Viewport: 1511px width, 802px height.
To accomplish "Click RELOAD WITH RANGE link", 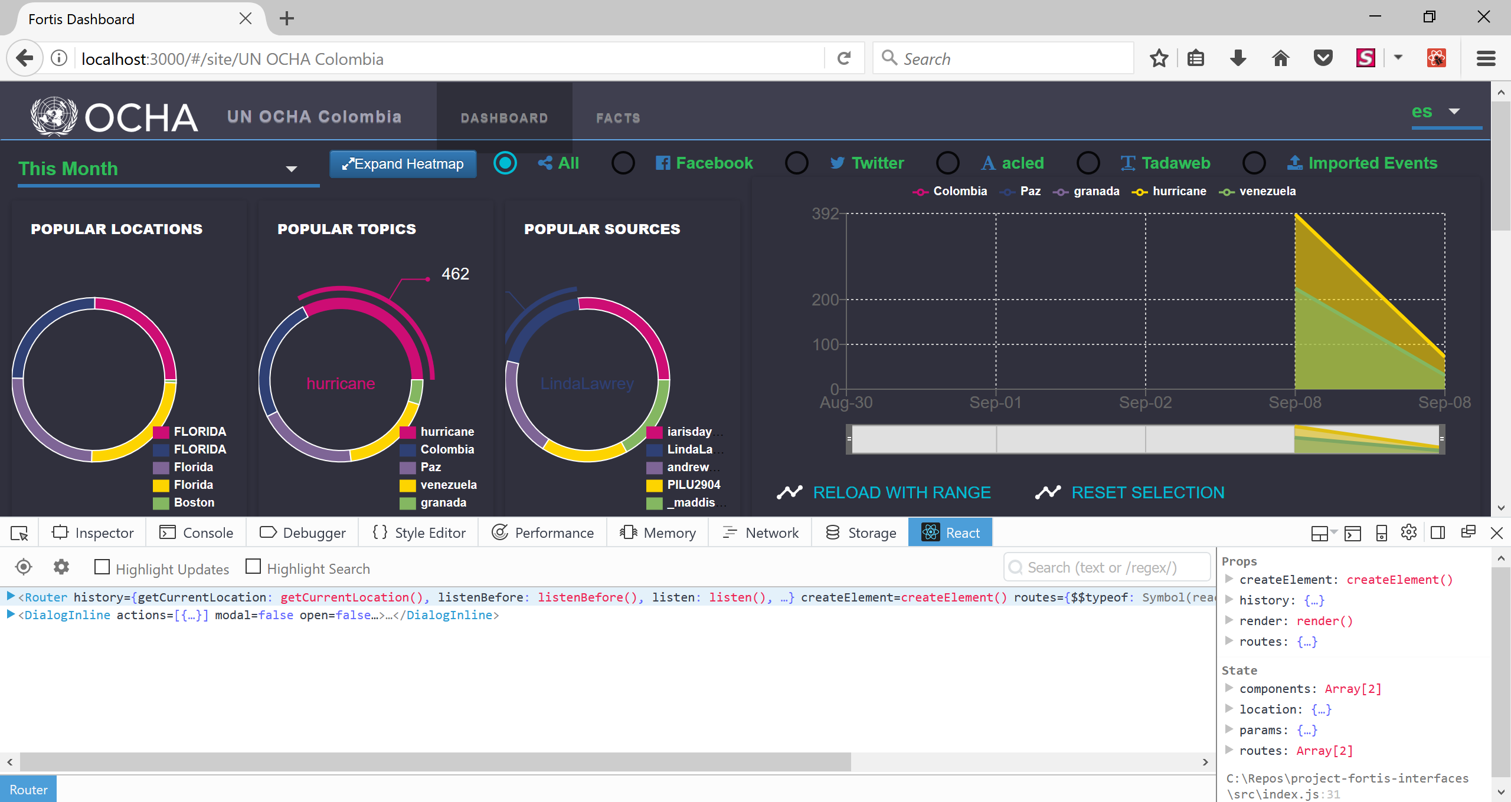I will [901, 492].
